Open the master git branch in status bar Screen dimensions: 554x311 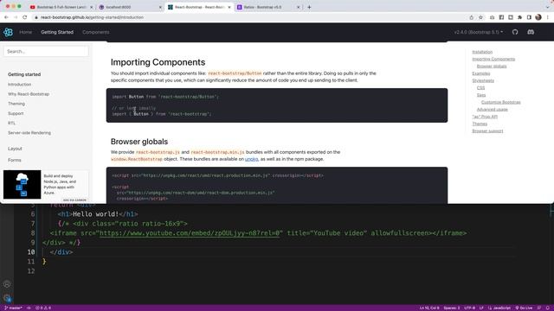click(13, 308)
